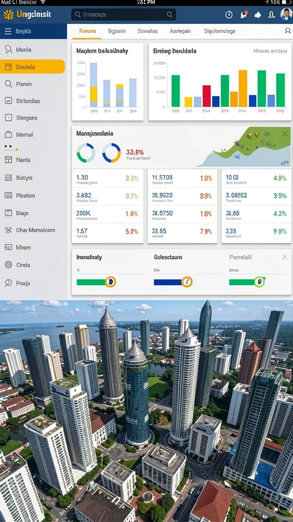293x522 pixels.
Task: Go to the Siqulomsioge tab
Action: [x=220, y=31]
